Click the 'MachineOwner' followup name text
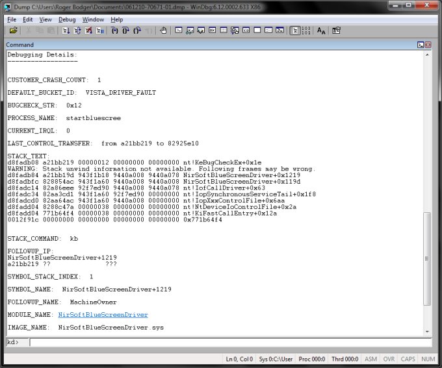This screenshot has width=442, height=368. [94, 302]
